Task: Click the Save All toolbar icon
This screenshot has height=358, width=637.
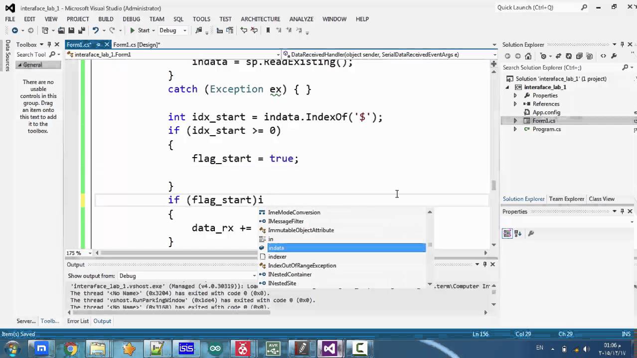Action: (x=81, y=30)
